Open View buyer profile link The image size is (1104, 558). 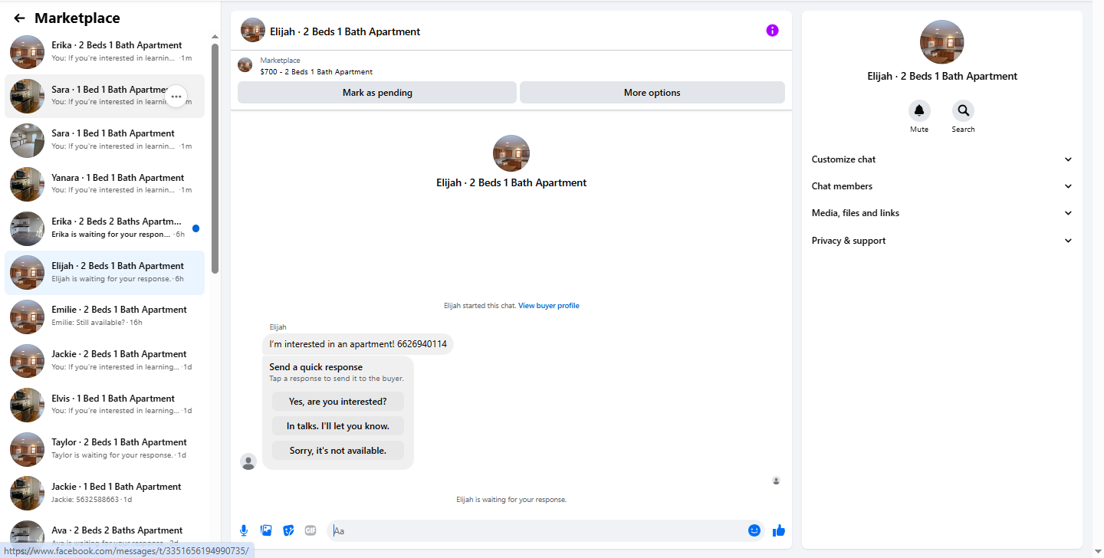click(549, 306)
